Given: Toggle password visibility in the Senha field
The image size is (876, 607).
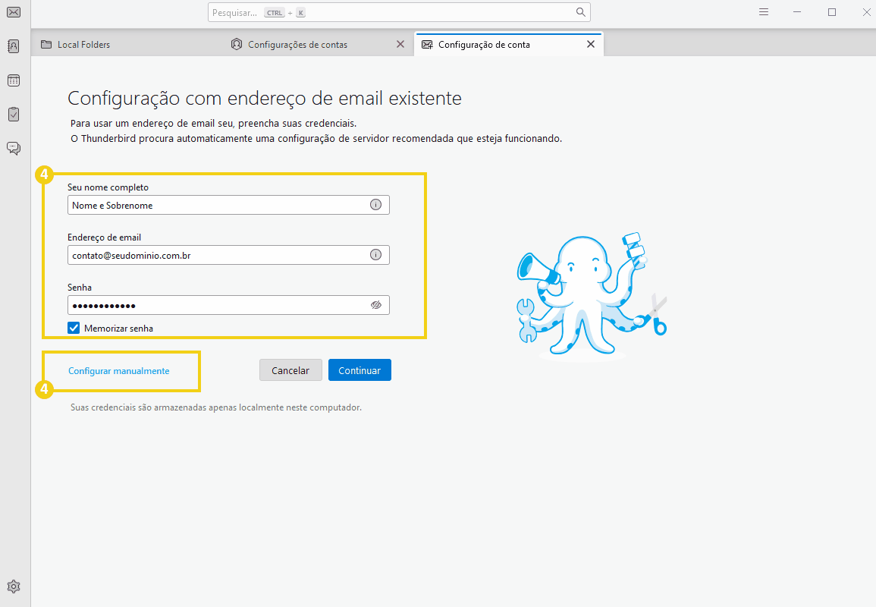Looking at the screenshot, I should [x=376, y=304].
